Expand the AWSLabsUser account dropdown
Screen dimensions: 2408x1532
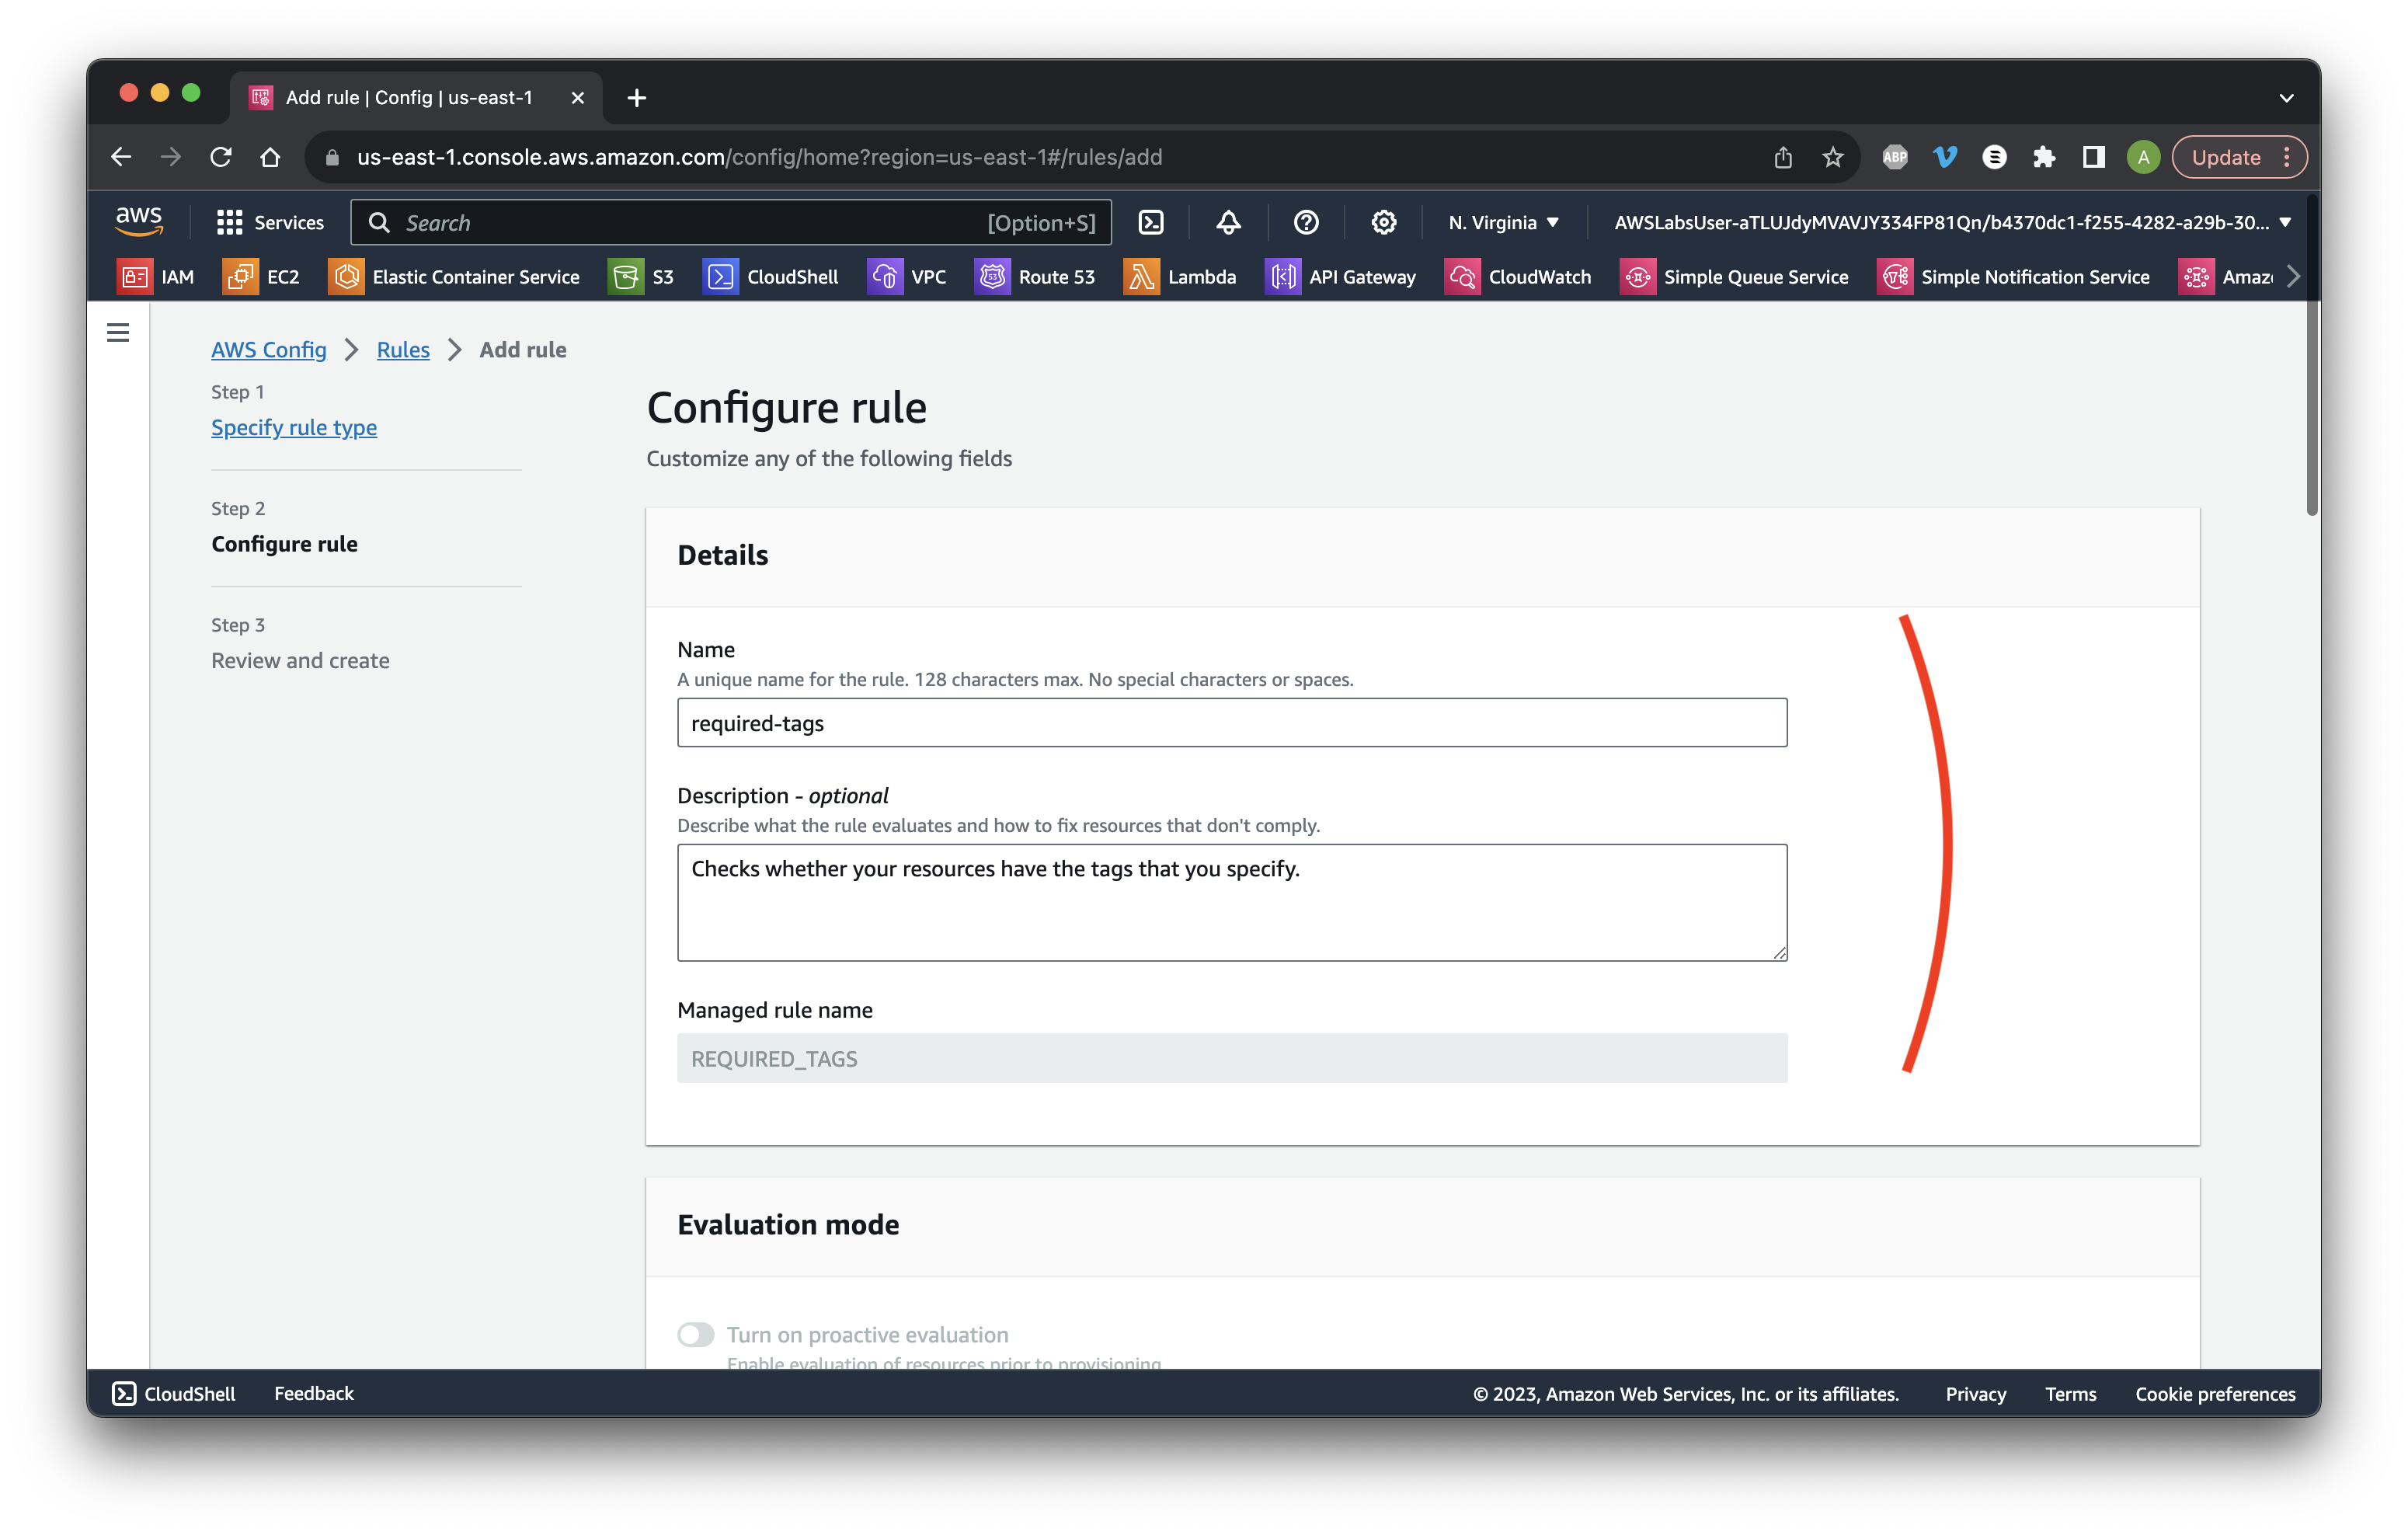point(1953,222)
